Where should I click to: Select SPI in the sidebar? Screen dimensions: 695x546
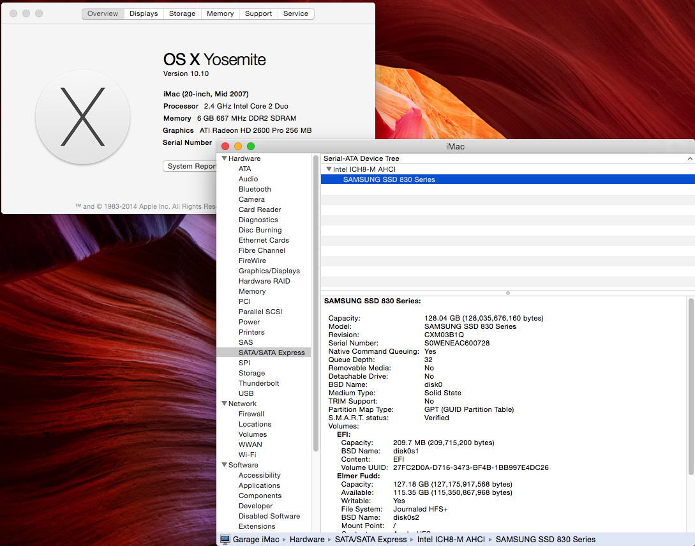pos(244,362)
